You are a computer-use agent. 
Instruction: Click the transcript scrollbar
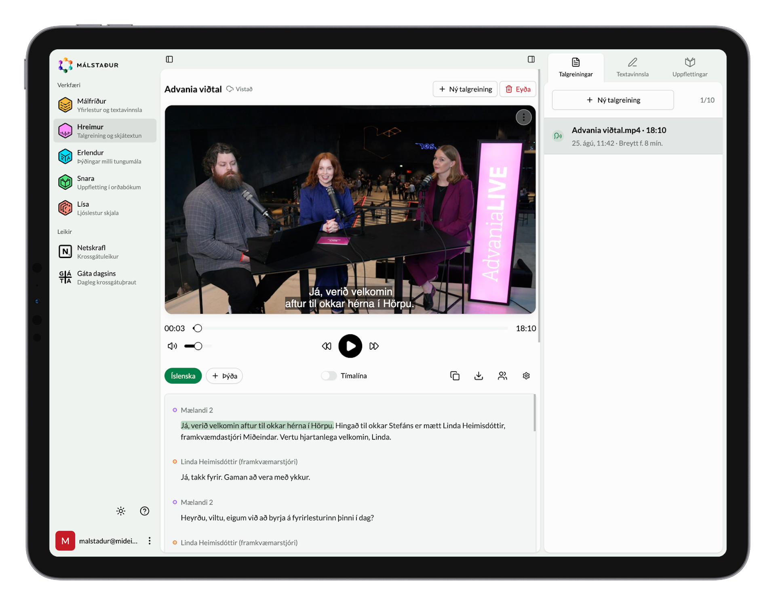(534, 413)
